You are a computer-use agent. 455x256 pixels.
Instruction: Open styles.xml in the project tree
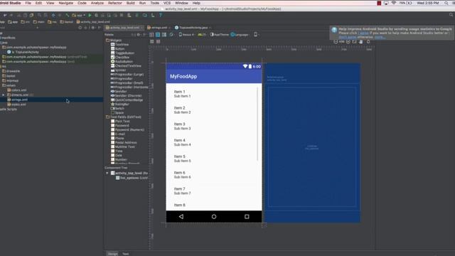17,105
